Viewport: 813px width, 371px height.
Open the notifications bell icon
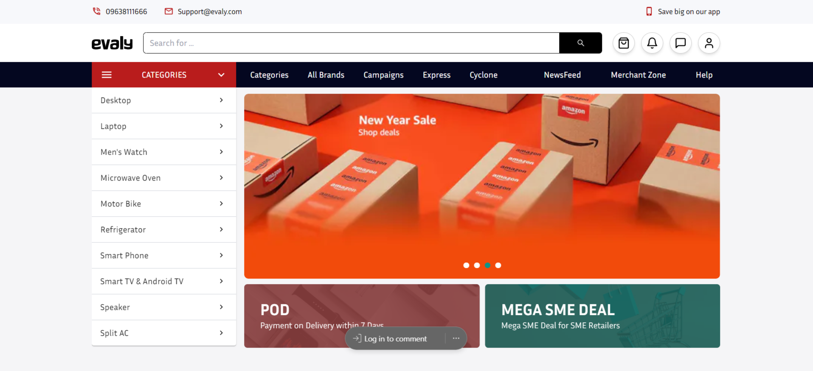pos(652,43)
